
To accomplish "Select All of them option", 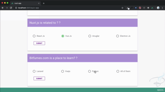I will click(123, 71).
